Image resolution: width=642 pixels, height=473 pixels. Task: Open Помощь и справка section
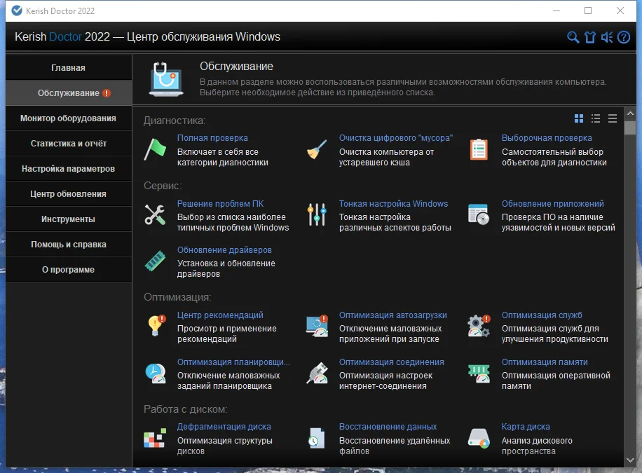pyautogui.click(x=69, y=245)
